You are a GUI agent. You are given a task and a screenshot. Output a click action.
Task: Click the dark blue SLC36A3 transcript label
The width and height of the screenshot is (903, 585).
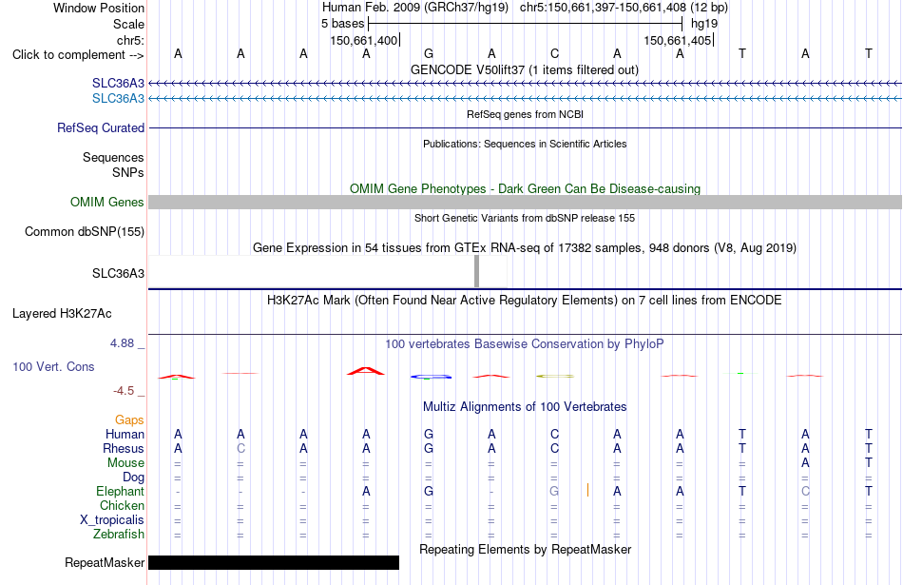[118, 83]
